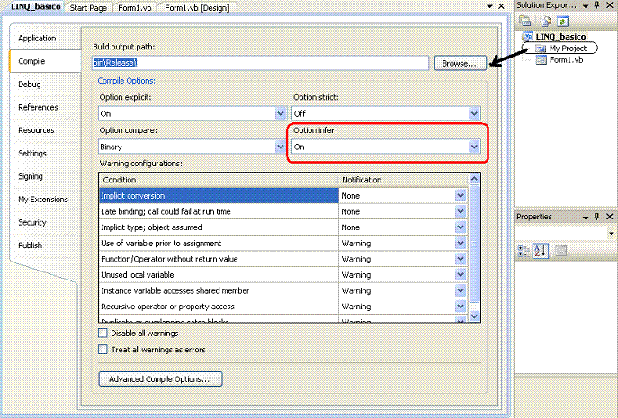
Task: Select Recursive operator or property access row
Action: pyautogui.click(x=219, y=307)
